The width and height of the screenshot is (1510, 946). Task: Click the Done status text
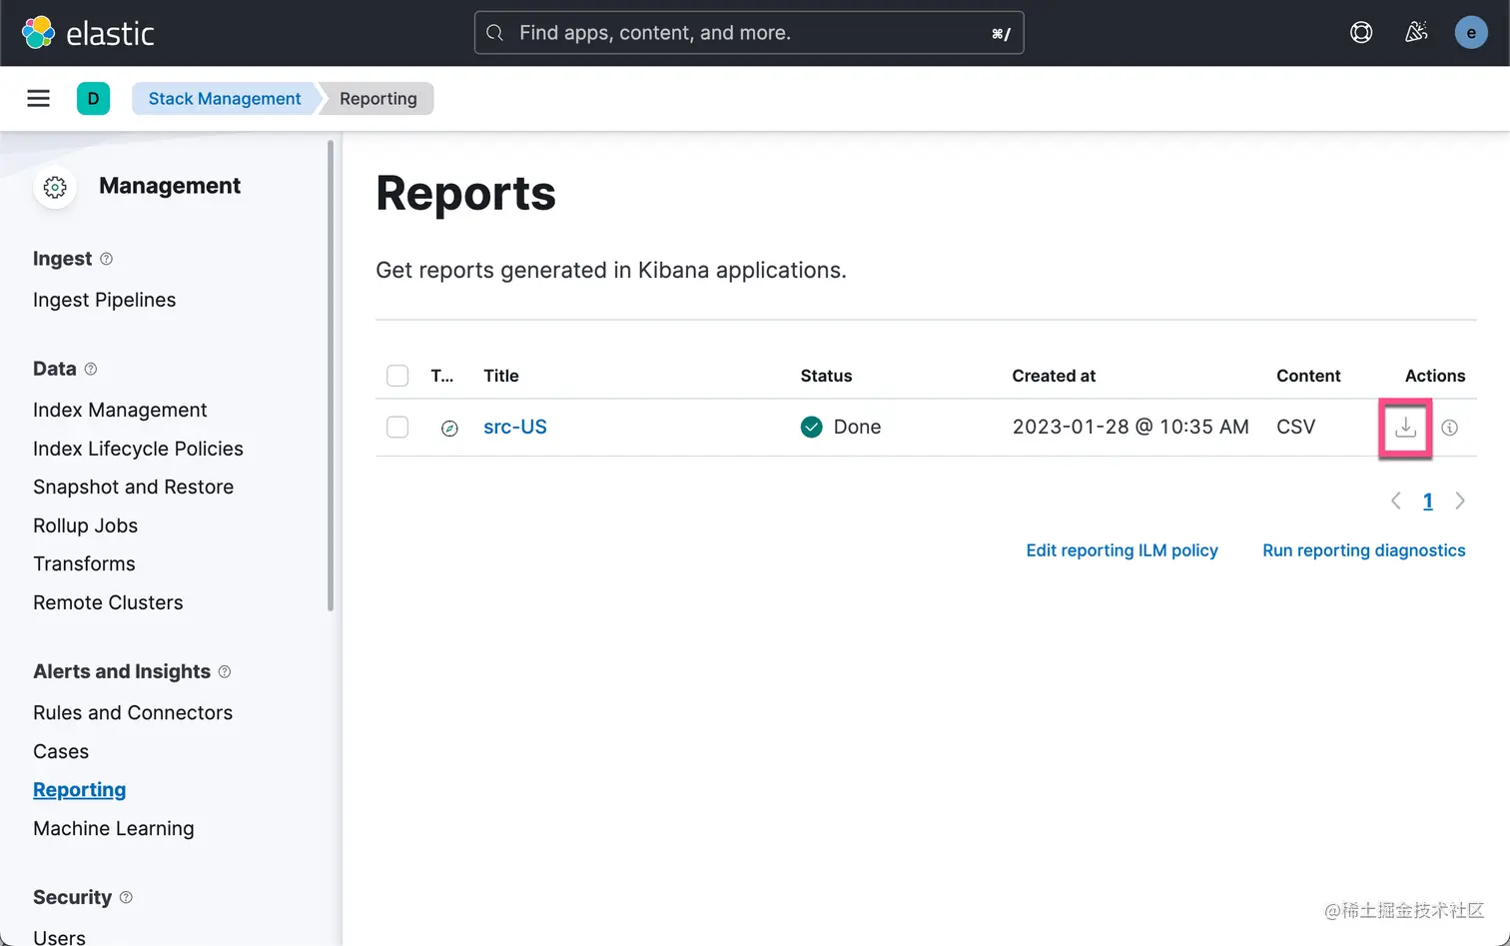(x=857, y=427)
